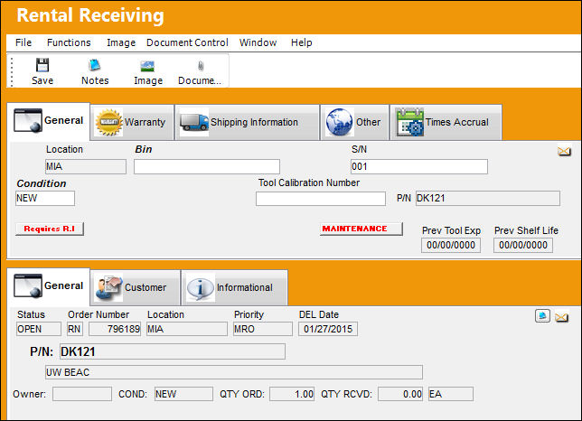Open the File menu
The height and width of the screenshot is (421, 582).
23,42
